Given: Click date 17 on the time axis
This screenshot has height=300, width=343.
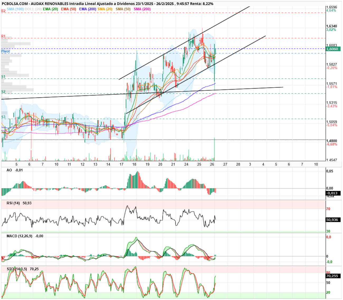Looking at the screenshot, I should coord(121,164).
